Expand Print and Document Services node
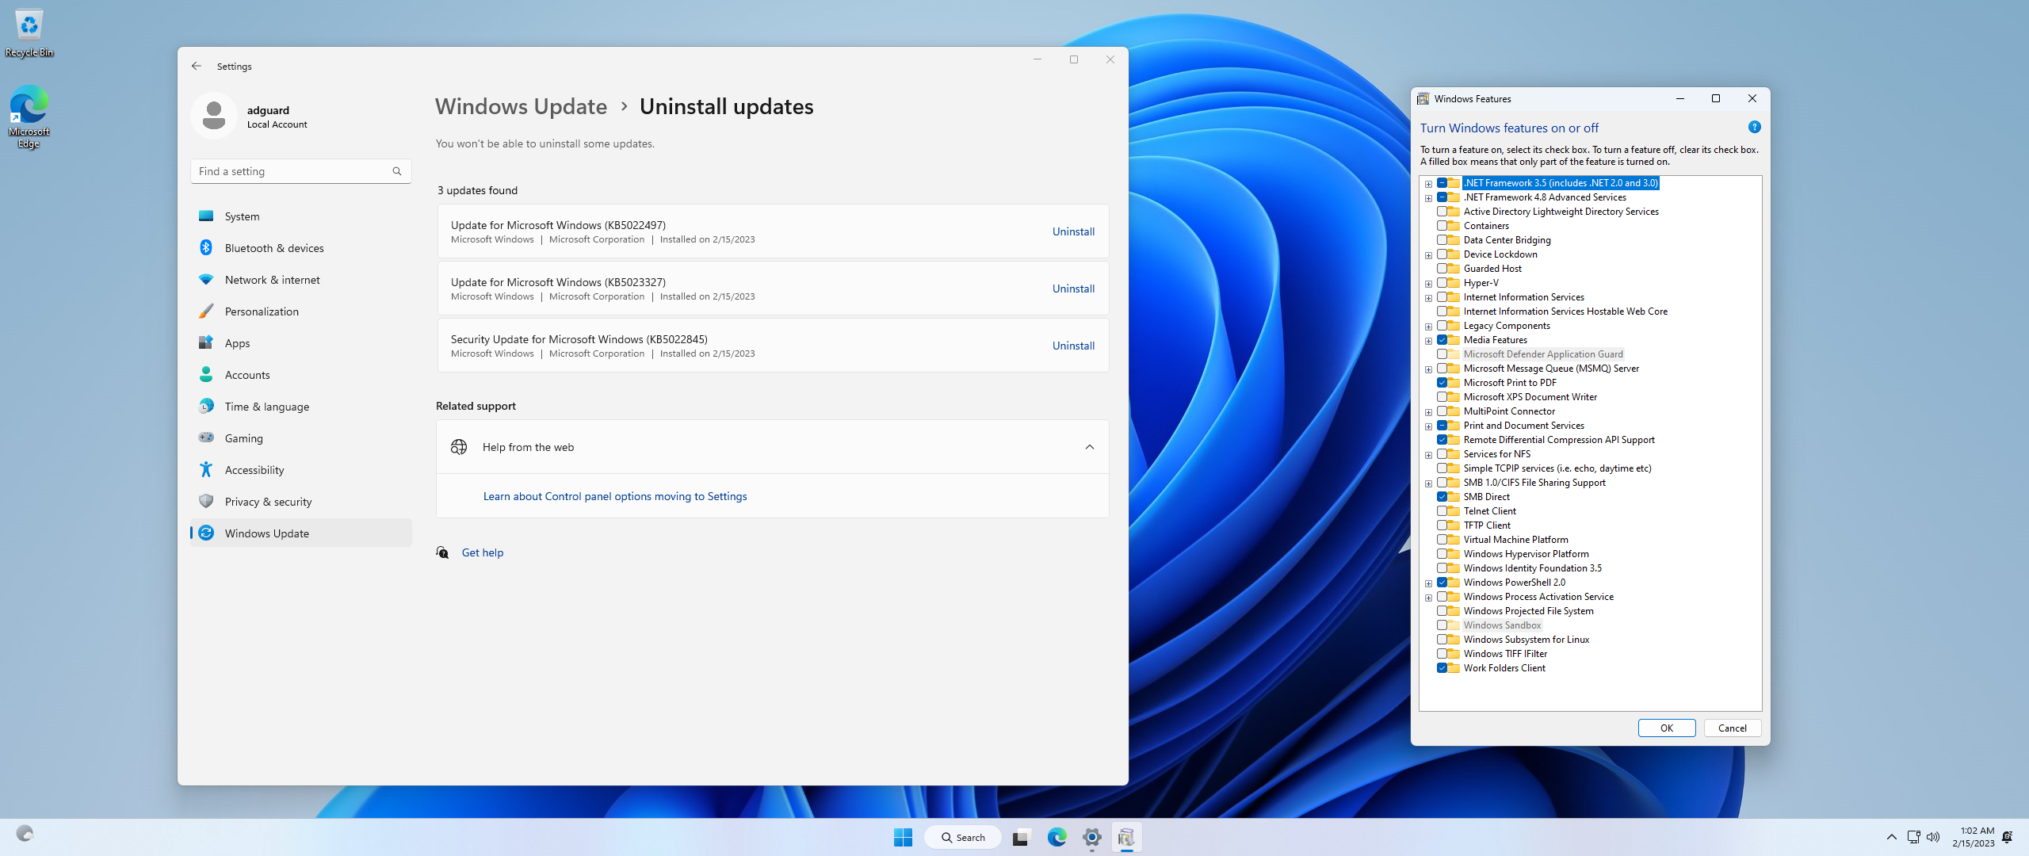Screen dimensions: 2029x856 click(x=1428, y=426)
